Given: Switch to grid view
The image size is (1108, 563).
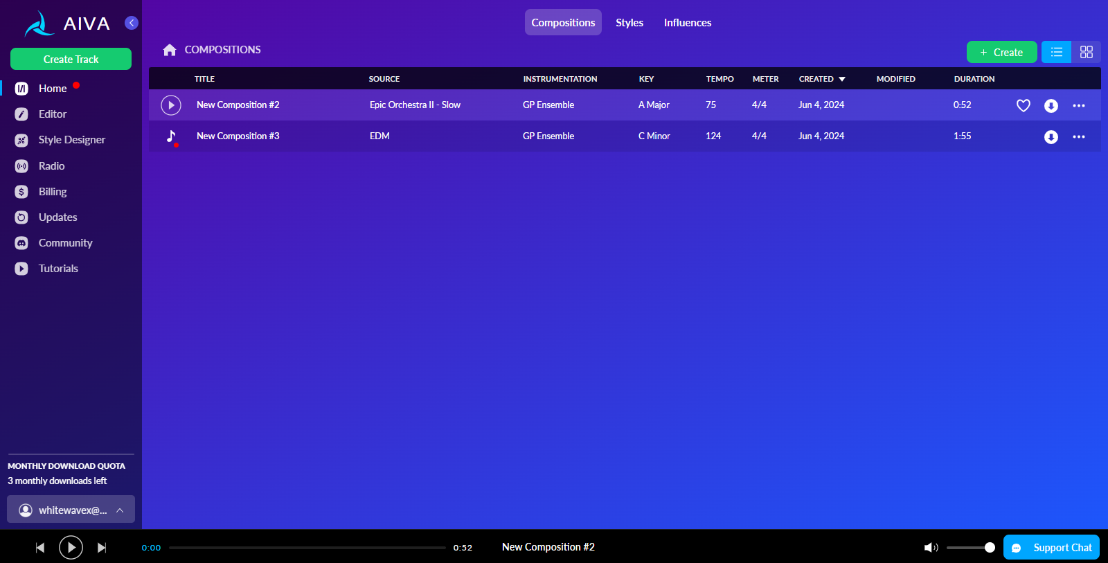Looking at the screenshot, I should [x=1087, y=52].
